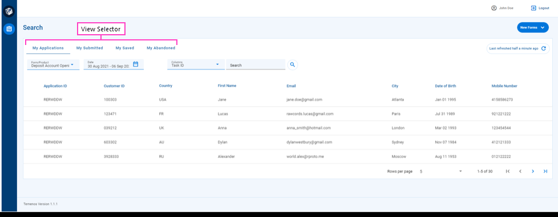Sort by the Mobile Number column header

504,86
